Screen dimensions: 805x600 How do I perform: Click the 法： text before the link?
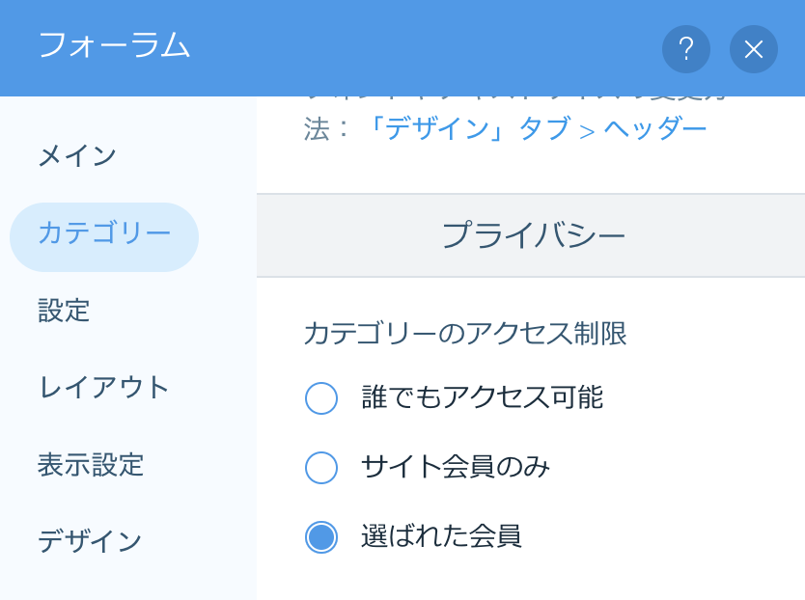(328, 129)
